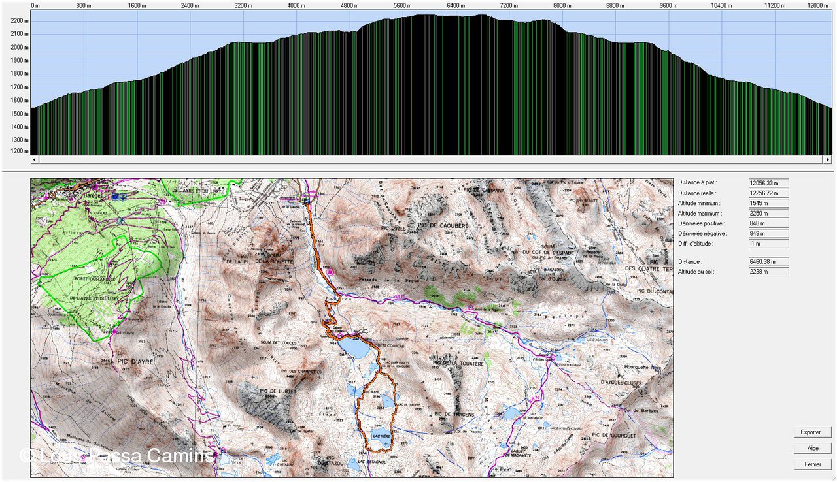Screen dimensions: 837x482
Task: Click the horizontal scrollbar track under profile
Action: (x=432, y=159)
